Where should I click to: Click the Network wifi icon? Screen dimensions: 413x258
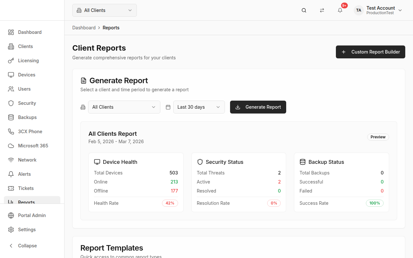coord(11,160)
